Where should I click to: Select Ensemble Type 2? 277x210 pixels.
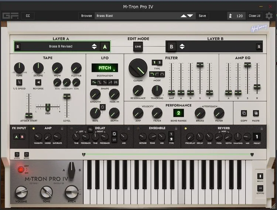tap(171, 139)
